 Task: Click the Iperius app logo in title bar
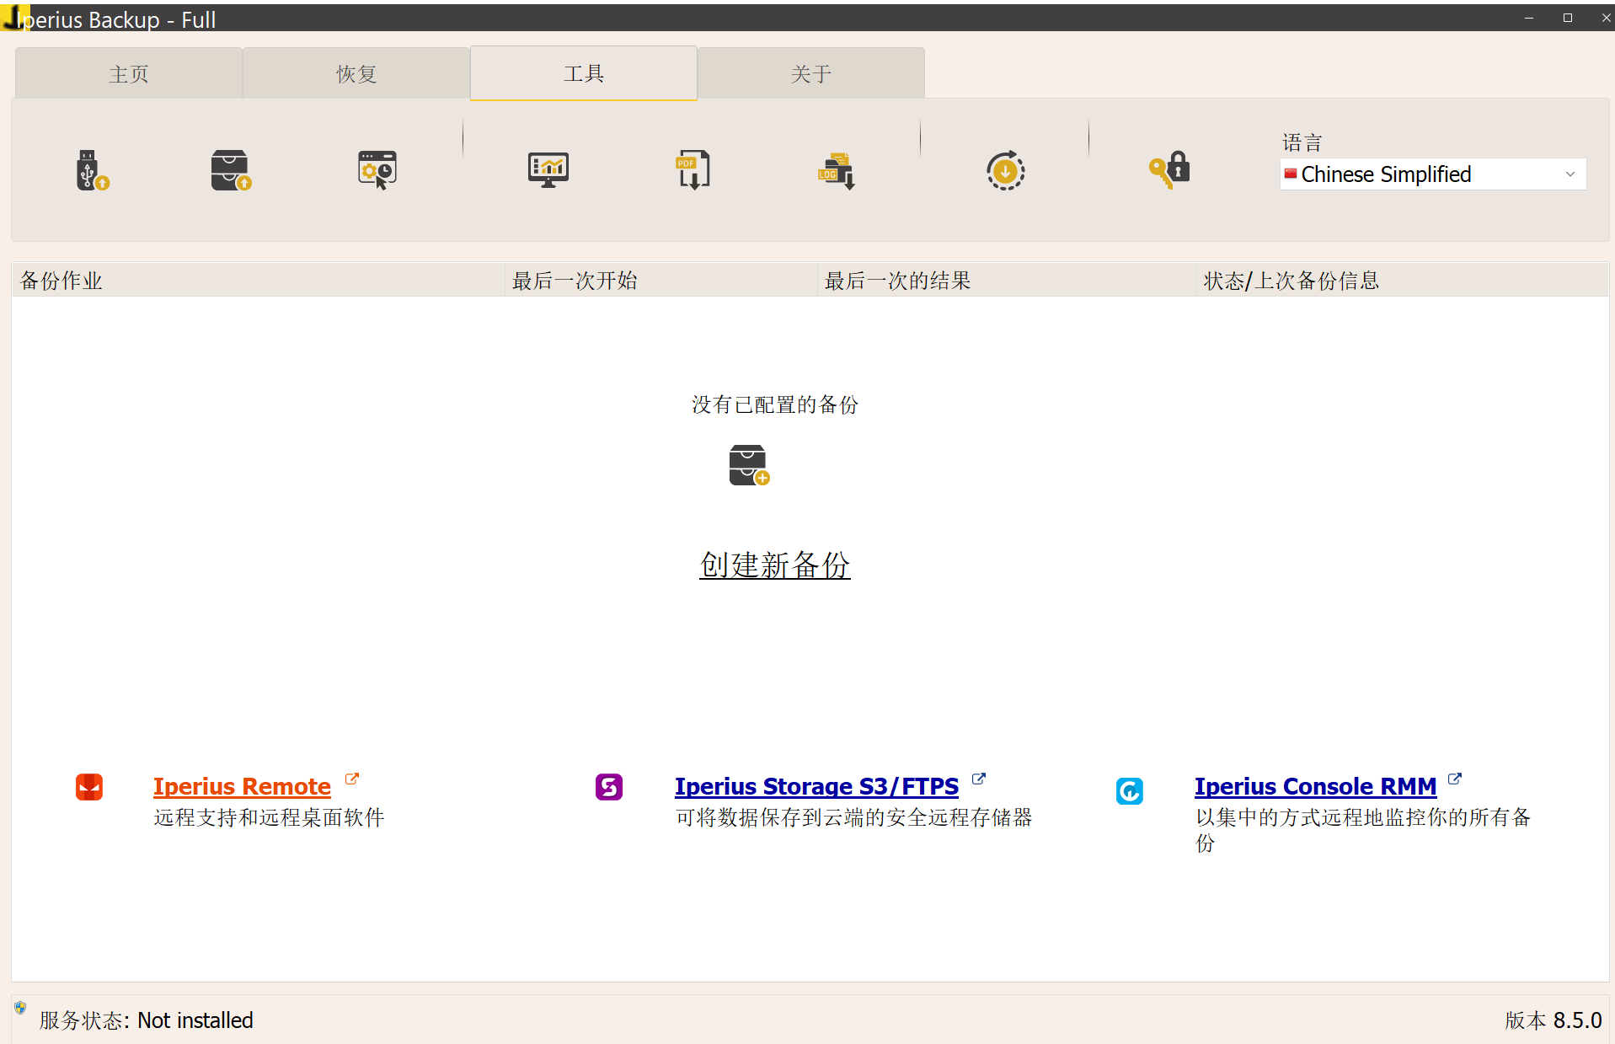tap(13, 17)
